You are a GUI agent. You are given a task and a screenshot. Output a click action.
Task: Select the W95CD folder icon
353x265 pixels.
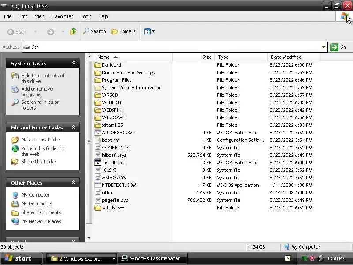coord(98,95)
